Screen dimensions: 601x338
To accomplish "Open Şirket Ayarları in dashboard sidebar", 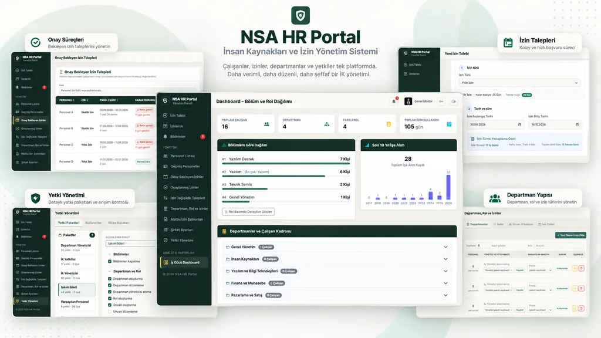I will pyautogui.click(x=182, y=230).
